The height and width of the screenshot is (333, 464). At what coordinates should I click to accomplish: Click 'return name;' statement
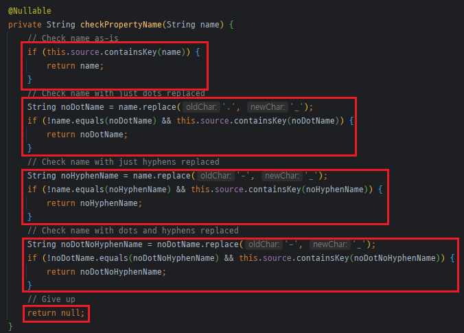[76, 66]
